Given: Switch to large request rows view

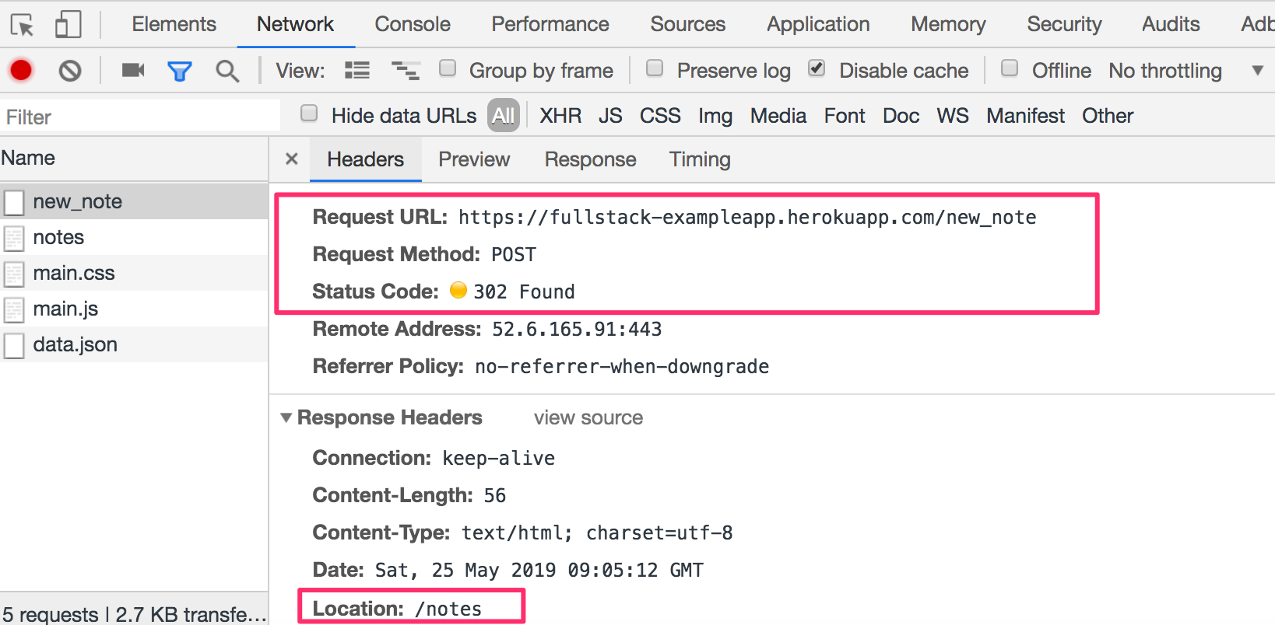Looking at the screenshot, I should point(357,71).
